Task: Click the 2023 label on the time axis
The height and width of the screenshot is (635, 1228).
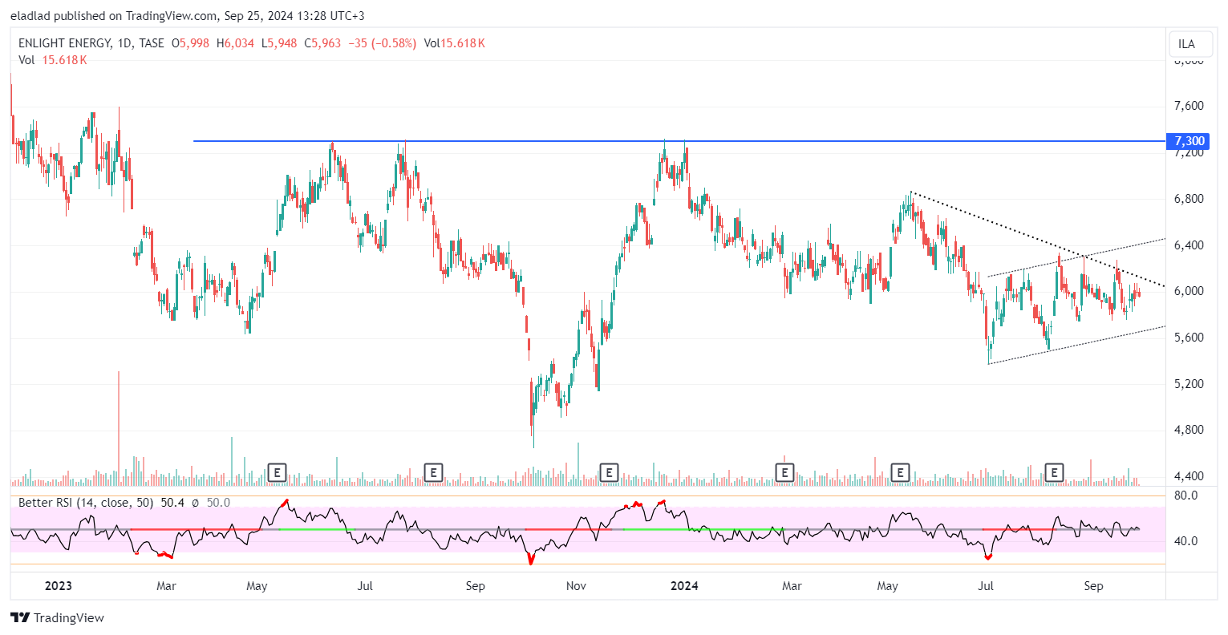Action: point(59,586)
